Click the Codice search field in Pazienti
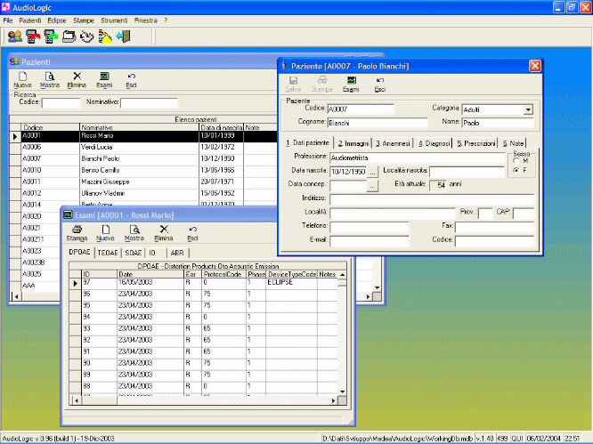This screenshot has height=444, width=593. coord(61,103)
